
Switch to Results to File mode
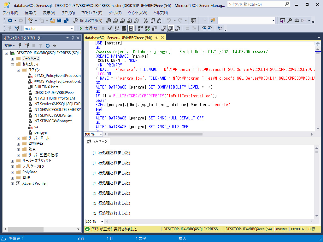pos(178,28)
